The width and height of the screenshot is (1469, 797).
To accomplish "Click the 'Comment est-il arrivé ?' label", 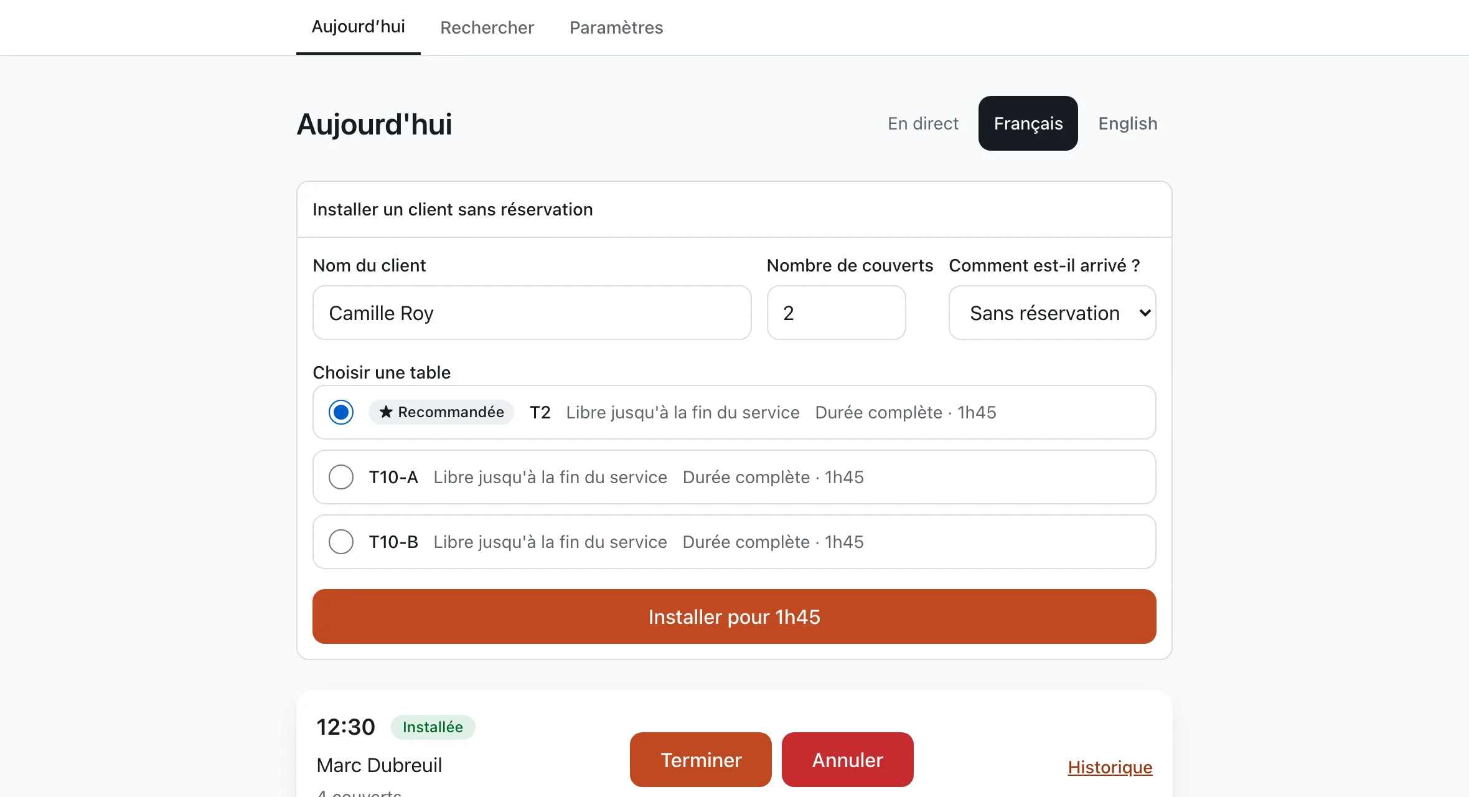I will 1044,265.
